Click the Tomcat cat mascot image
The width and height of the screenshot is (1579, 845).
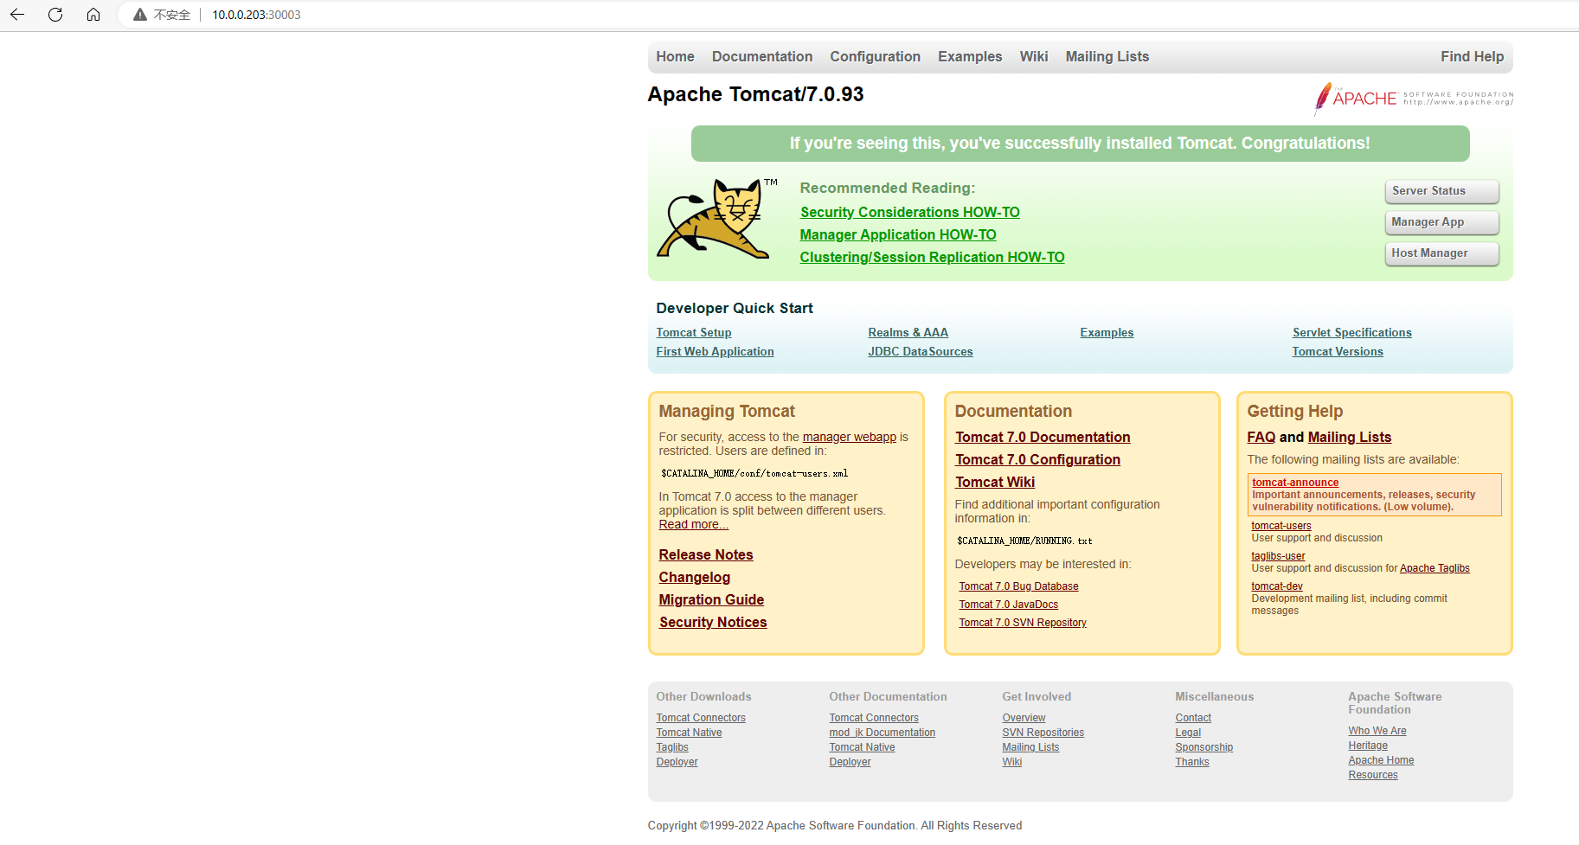(x=717, y=219)
